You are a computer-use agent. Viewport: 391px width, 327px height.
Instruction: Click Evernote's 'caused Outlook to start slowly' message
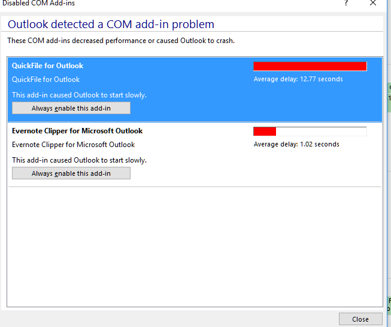[x=79, y=160]
